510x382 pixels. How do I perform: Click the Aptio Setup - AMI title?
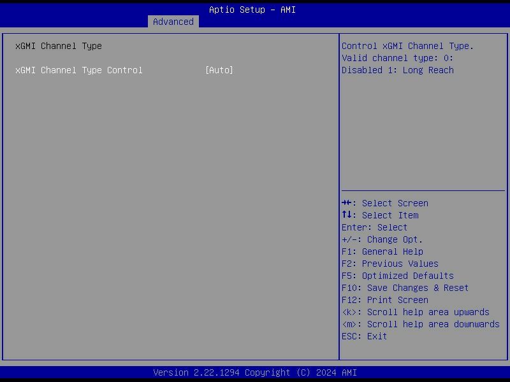tap(252, 10)
